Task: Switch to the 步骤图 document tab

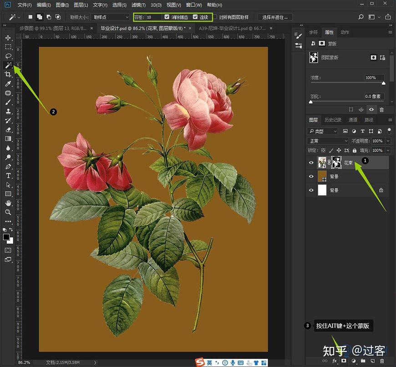Action: (x=53, y=29)
